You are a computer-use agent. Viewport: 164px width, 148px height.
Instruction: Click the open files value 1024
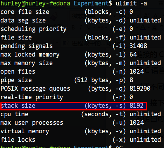pos(136,72)
